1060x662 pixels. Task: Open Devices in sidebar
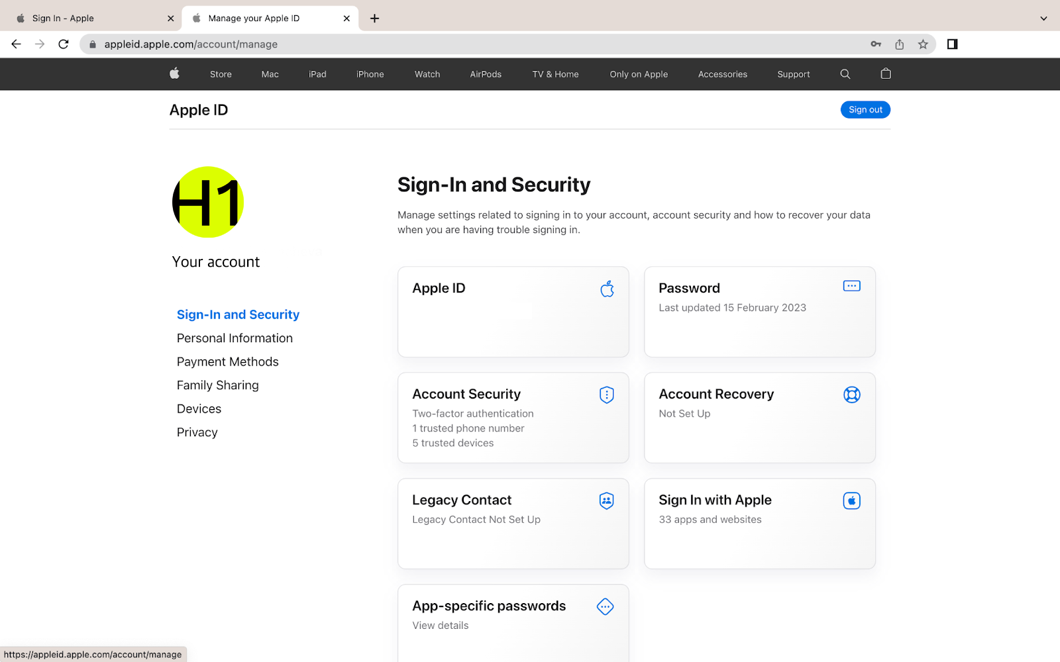(199, 408)
